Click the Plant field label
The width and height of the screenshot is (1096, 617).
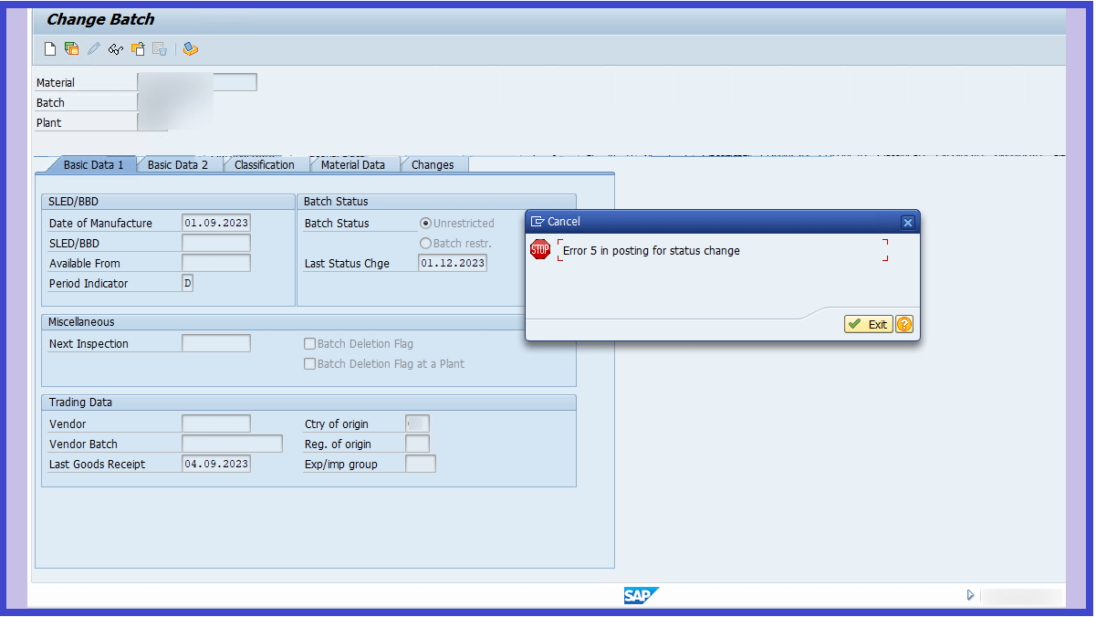click(49, 123)
